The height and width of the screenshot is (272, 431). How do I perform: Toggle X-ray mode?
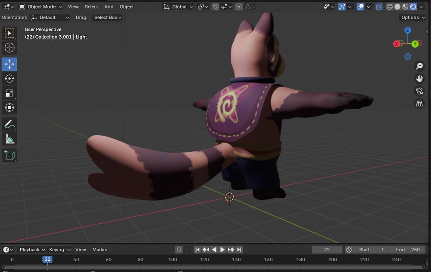[x=379, y=7]
